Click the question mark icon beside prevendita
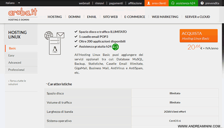 (202, 3)
